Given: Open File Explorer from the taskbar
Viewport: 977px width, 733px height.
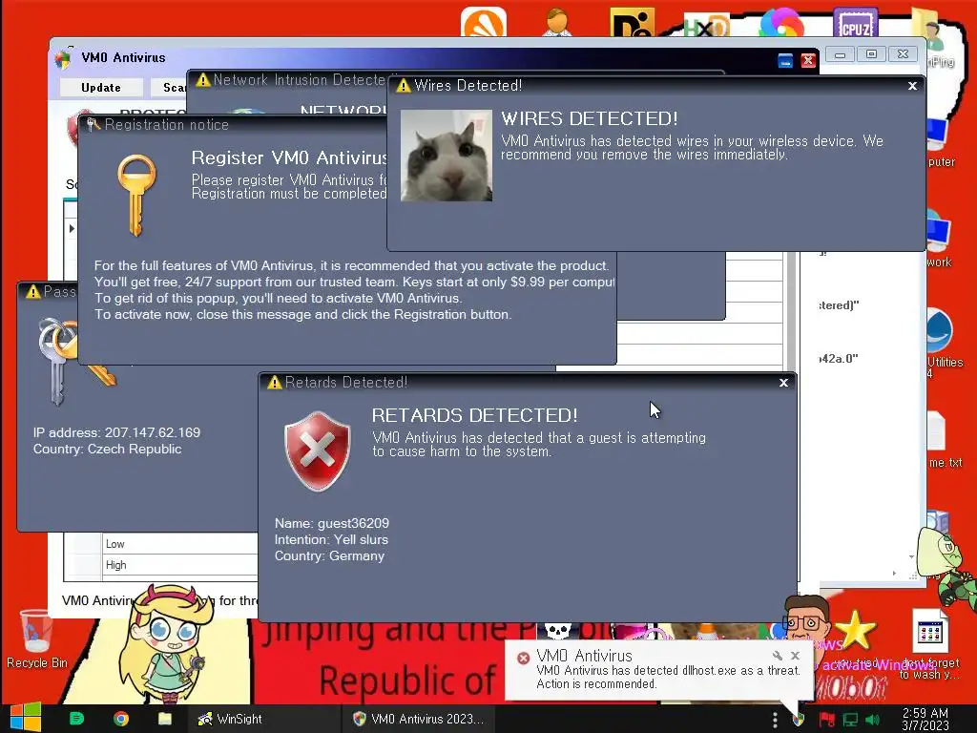Looking at the screenshot, I should [164, 719].
